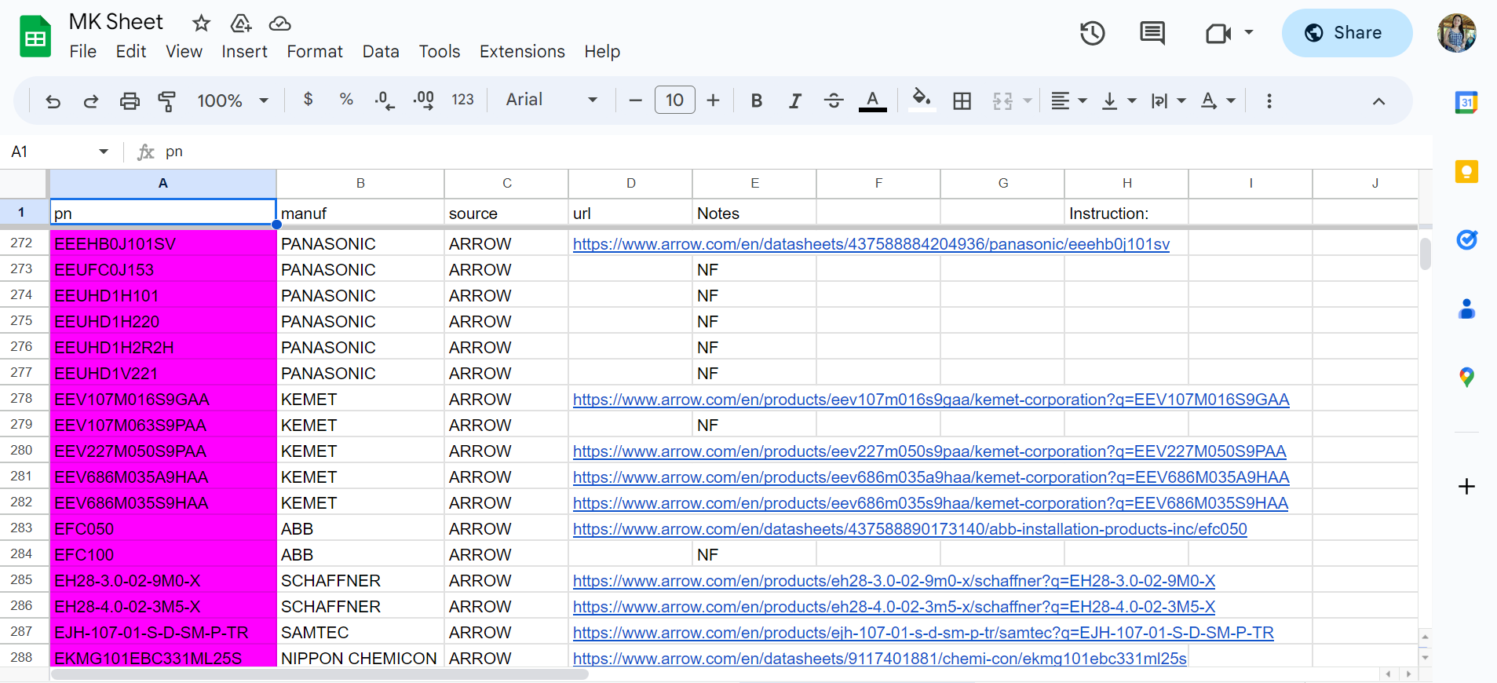1497x683 pixels.
Task: Open Contacts side panel
Action: point(1466,309)
